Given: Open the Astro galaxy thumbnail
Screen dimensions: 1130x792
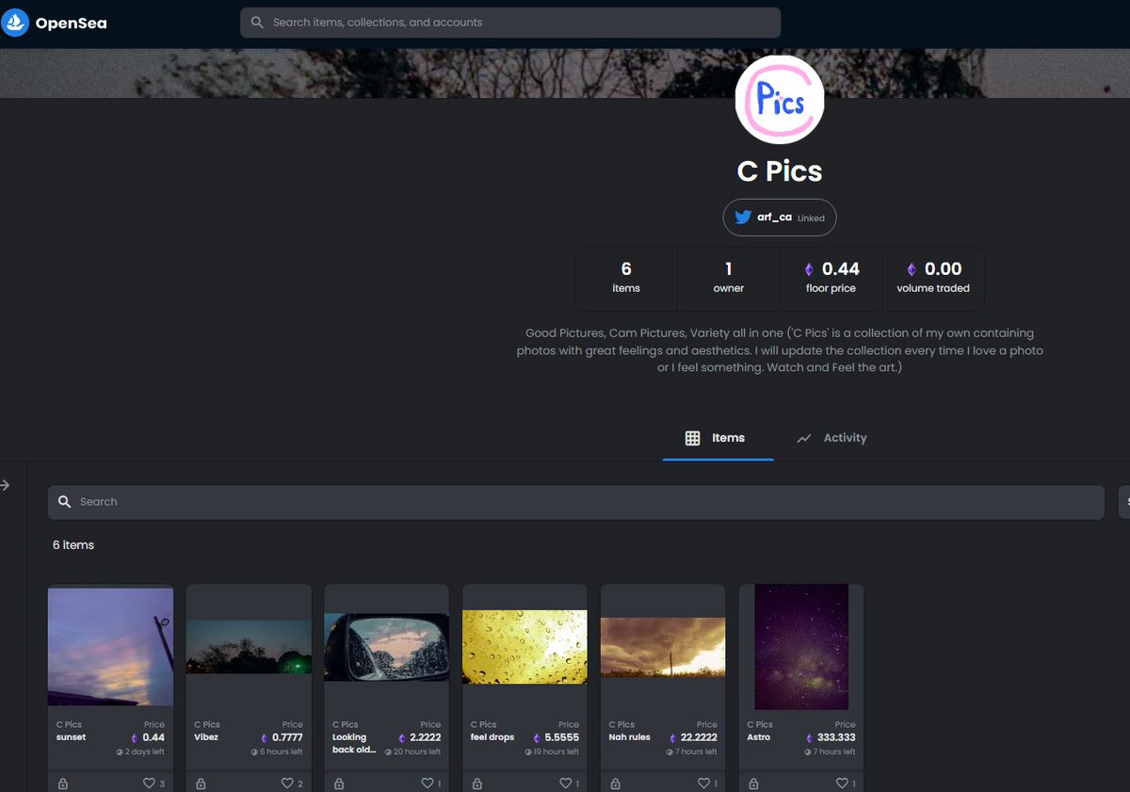Looking at the screenshot, I should tap(801, 647).
